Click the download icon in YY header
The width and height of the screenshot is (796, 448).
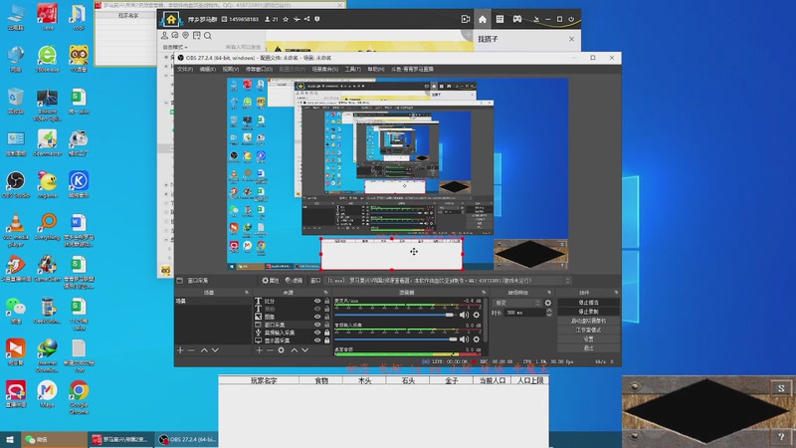[x=536, y=19]
